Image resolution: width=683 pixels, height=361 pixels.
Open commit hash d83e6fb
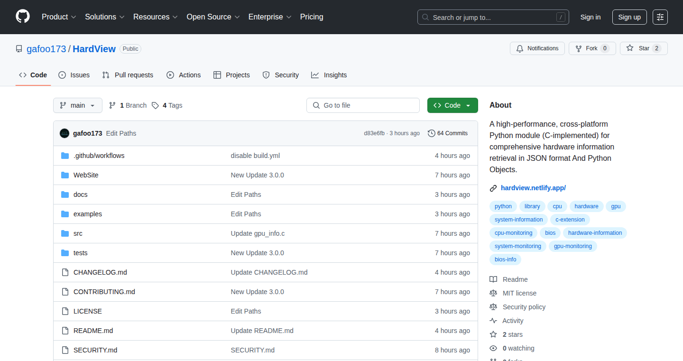(374, 133)
